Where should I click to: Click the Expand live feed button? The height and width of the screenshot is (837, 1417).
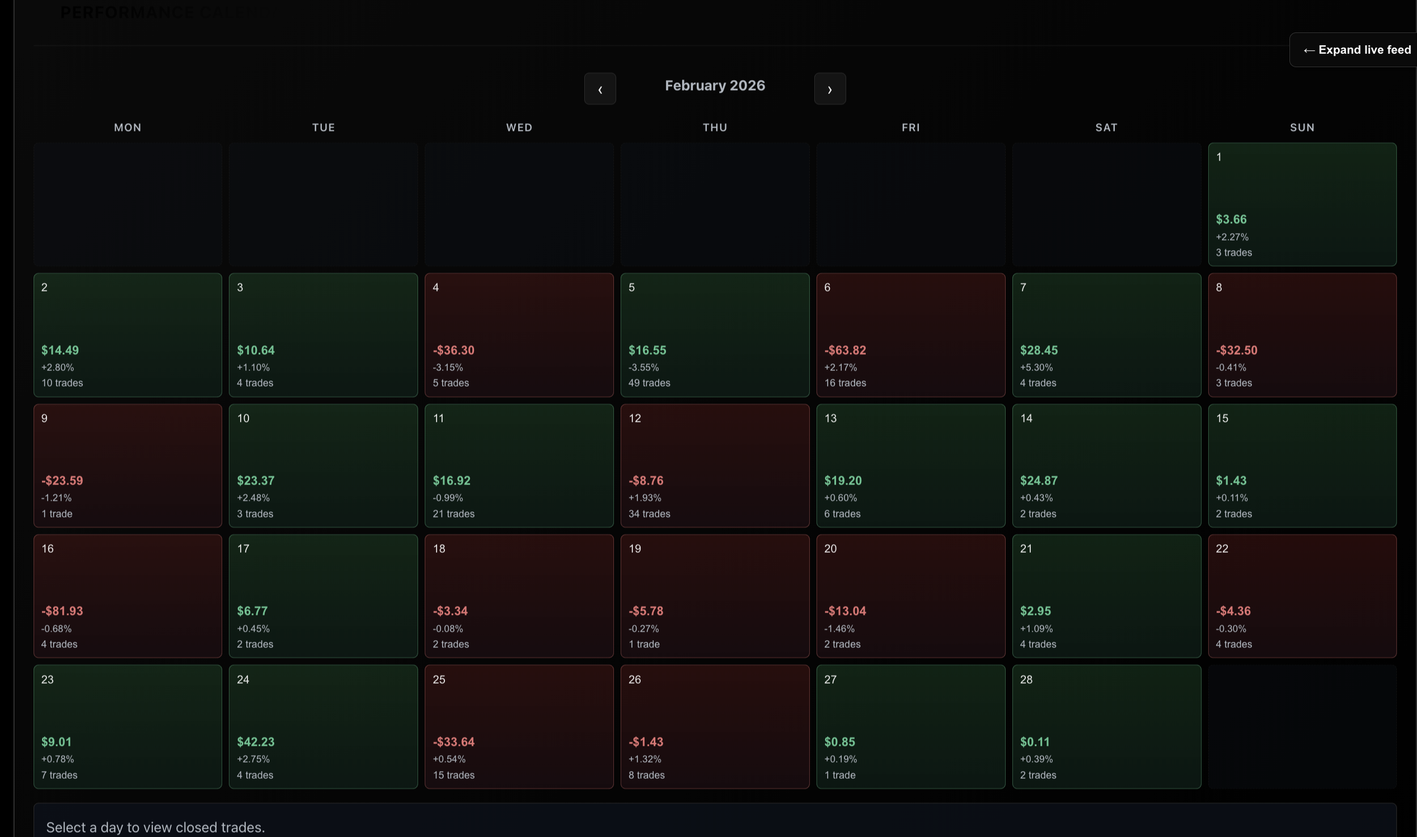[x=1356, y=50]
